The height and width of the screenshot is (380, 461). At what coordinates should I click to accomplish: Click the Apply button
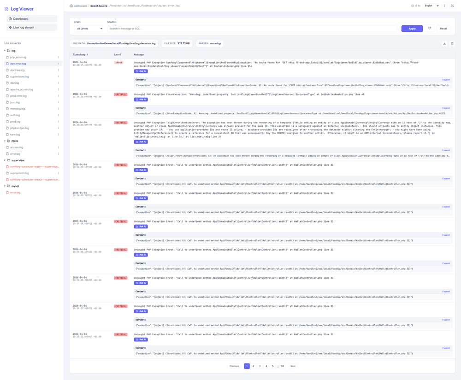412,29
